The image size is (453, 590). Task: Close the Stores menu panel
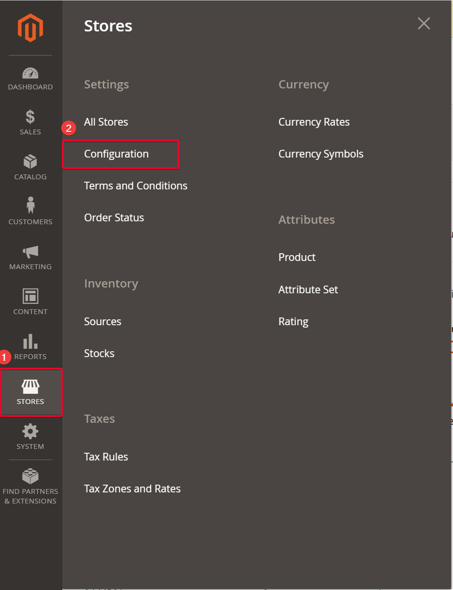coord(424,24)
